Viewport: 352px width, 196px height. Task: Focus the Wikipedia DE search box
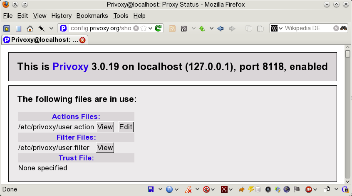pos(308,28)
